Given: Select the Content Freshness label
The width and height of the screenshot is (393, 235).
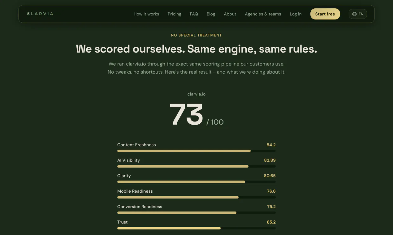Looking at the screenshot, I should [136, 145].
